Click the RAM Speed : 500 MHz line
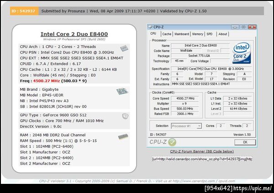 (58, 141)
